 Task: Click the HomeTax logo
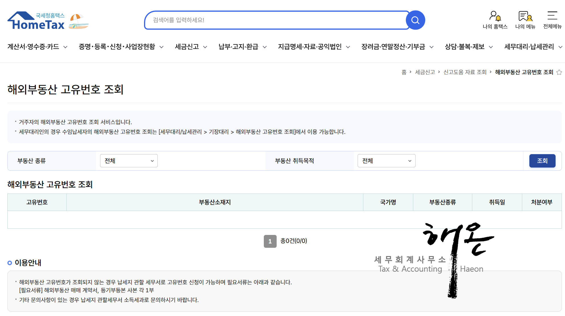(x=36, y=21)
